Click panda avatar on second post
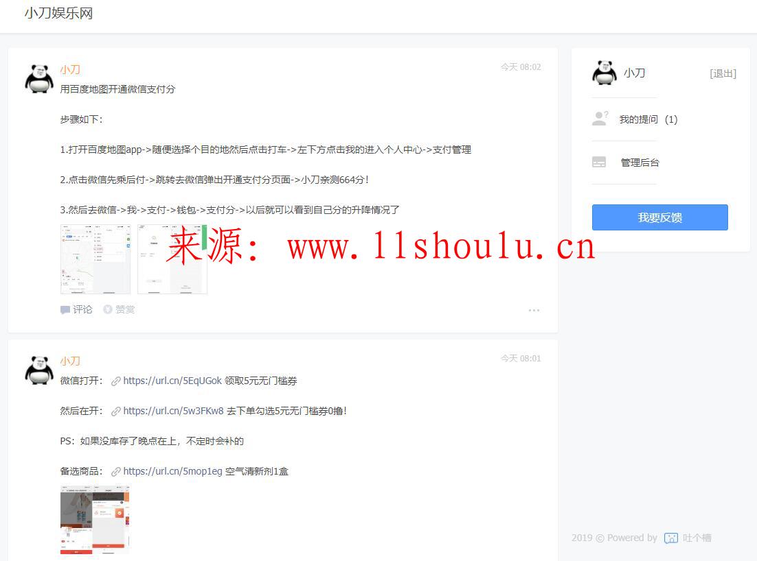This screenshot has height=561, width=757. pos(39,370)
